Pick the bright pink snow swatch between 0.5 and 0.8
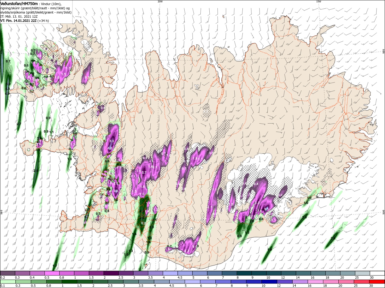 [52, 273]
